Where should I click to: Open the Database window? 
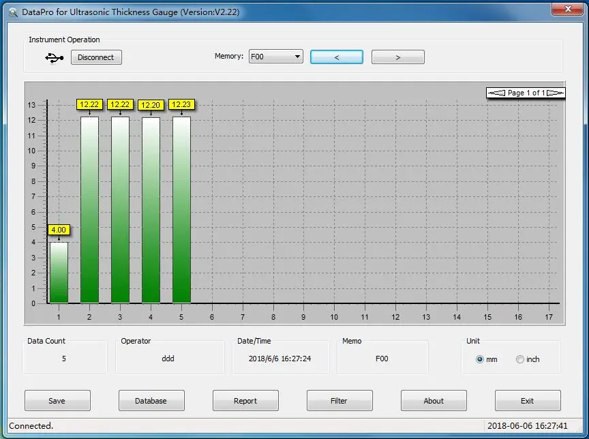click(x=151, y=400)
